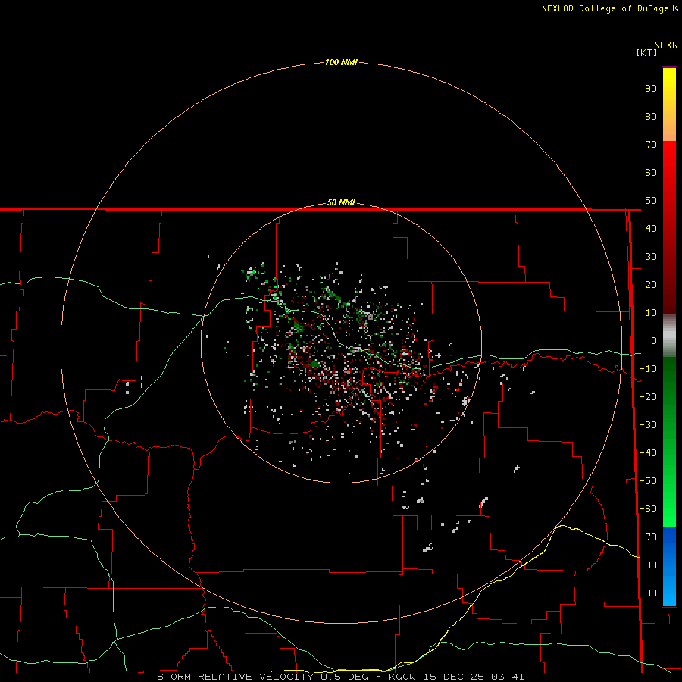This screenshot has width=682, height=682.
Task: Click the positive 20 scale label
Action: [x=651, y=284]
